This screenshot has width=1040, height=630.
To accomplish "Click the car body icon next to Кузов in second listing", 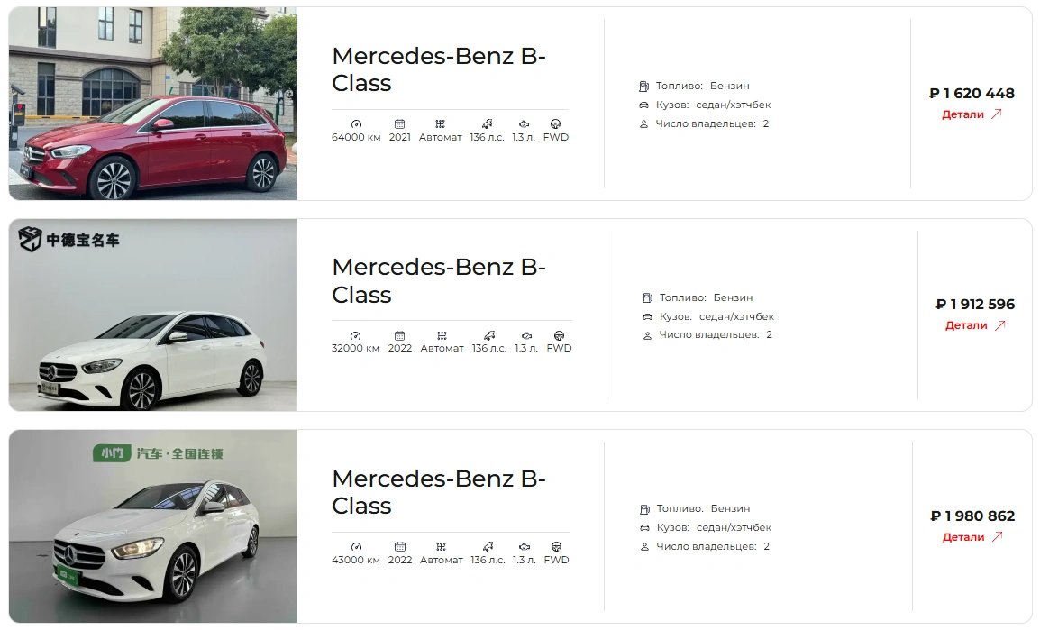I will [x=647, y=317].
